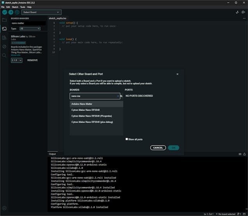Open the Help menu

click(x=29, y=7)
